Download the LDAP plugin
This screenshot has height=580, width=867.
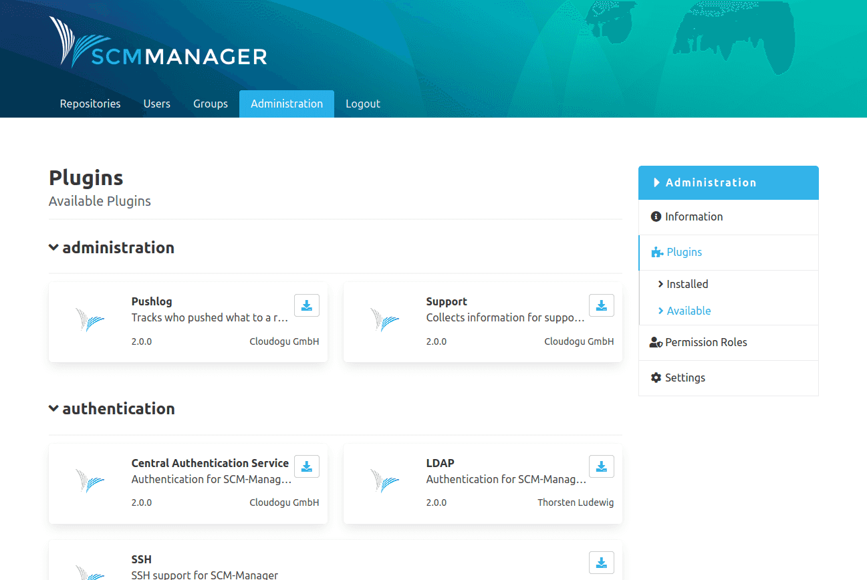(601, 466)
